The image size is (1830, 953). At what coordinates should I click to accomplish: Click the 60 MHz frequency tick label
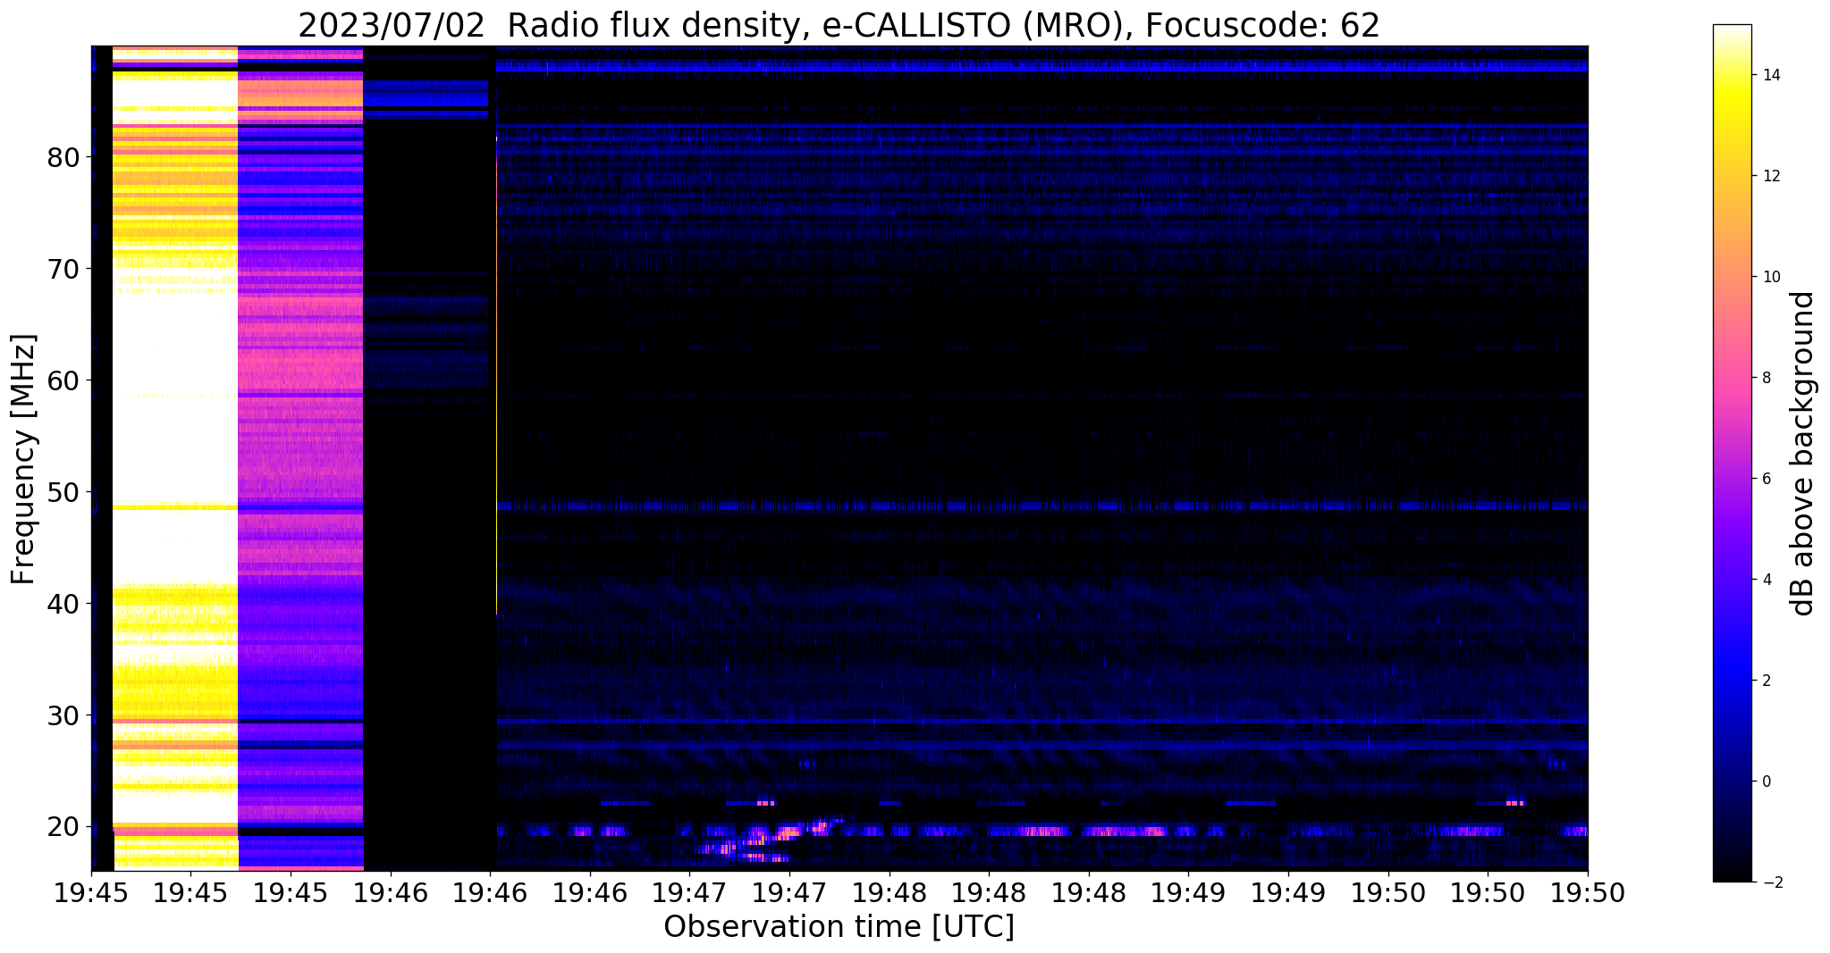(64, 381)
